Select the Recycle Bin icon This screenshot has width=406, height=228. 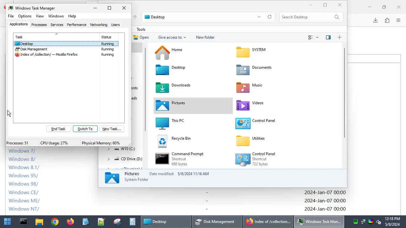[x=162, y=141]
